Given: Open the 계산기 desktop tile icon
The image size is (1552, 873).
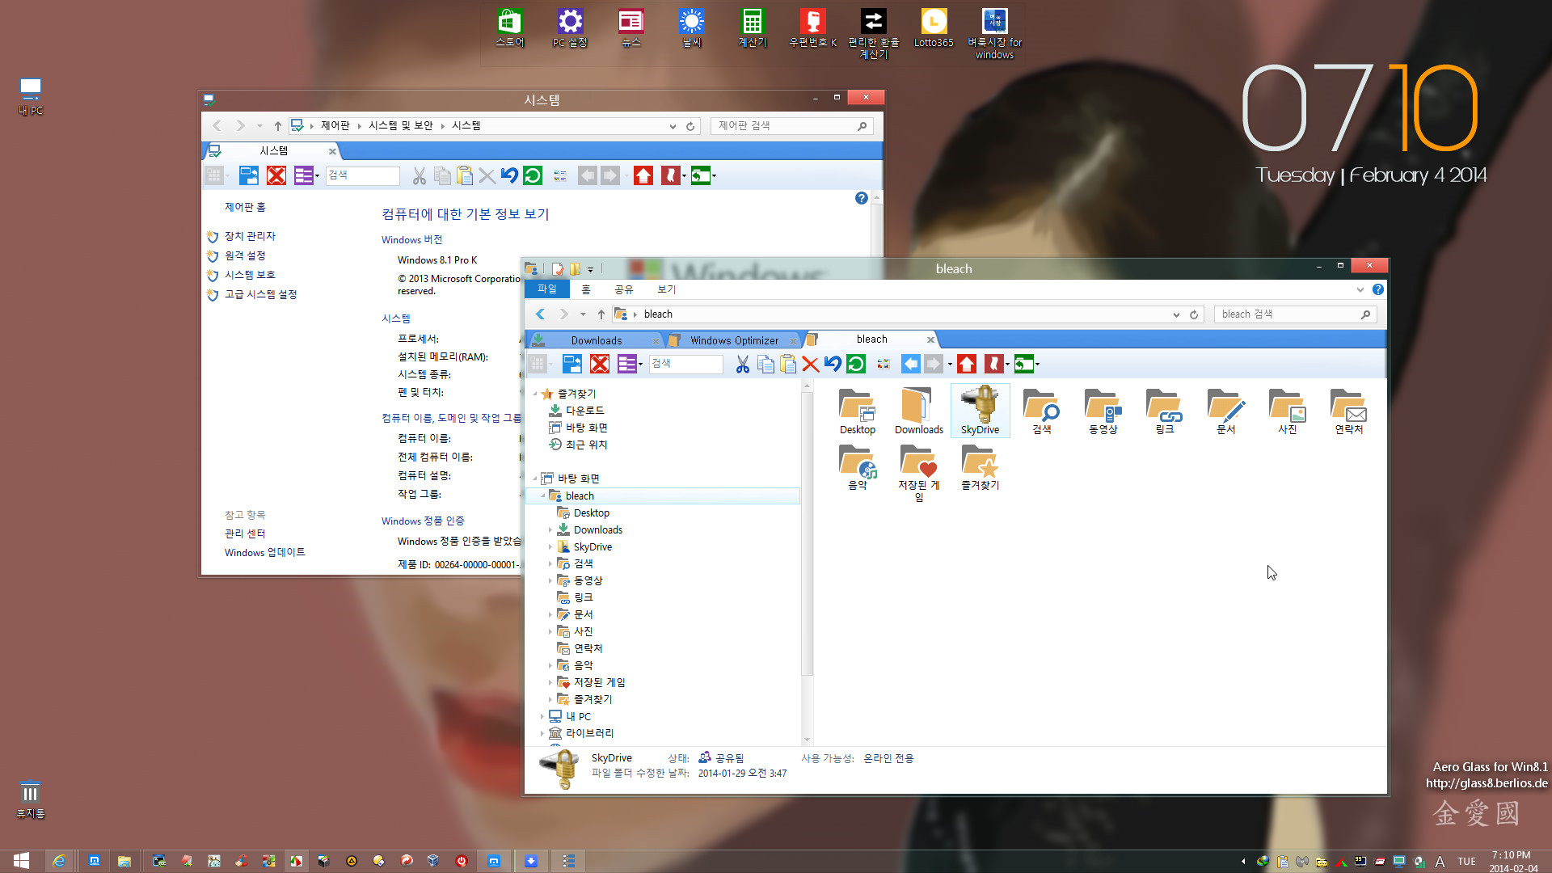Looking at the screenshot, I should point(752,28).
